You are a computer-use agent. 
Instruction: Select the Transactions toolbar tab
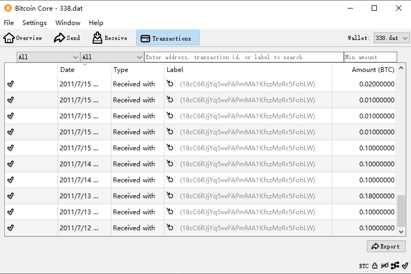168,38
